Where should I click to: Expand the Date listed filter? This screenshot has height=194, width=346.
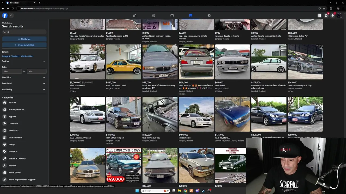click(x=24, y=84)
